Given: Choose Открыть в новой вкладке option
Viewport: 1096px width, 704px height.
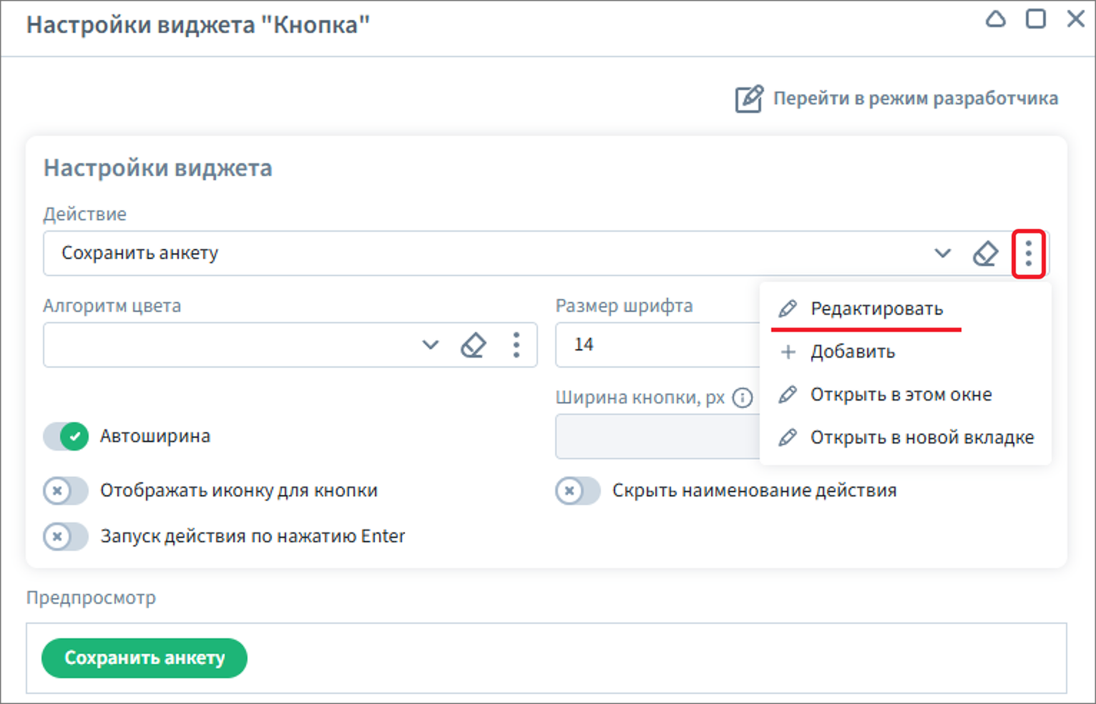Looking at the screenshot, I should point(921,438).
